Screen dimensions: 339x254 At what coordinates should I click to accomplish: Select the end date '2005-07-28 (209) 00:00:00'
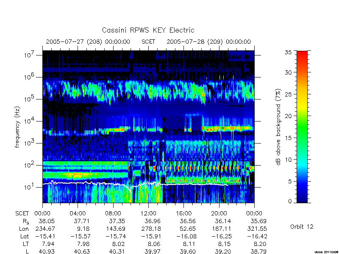[x=208, y=41]
